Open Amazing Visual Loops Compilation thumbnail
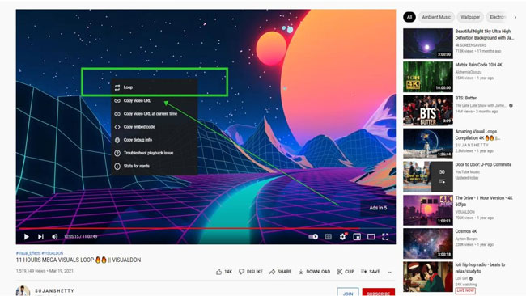The width and height of the screenshot is (526, 296). (428, 143)
